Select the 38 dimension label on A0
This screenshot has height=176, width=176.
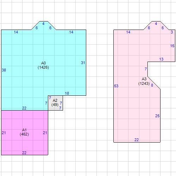click(x=4, y=70)
